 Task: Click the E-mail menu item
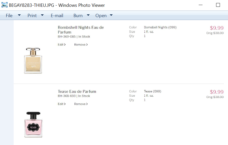(57, 16)
